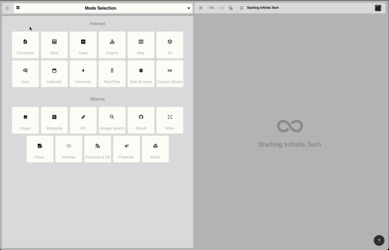The width and height of the screenshot is (389, 250).
Task: Open the News source tile
Action: (40, 149)
